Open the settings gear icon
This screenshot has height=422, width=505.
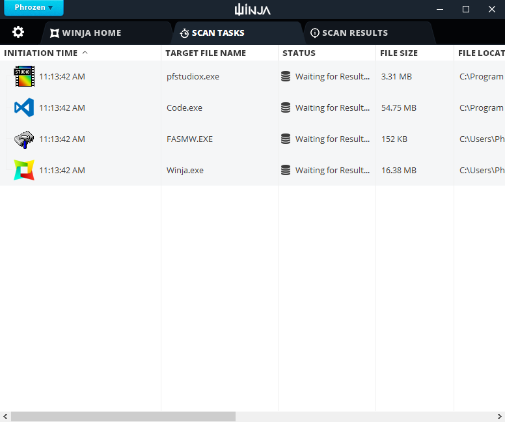[x=18, y=32]
